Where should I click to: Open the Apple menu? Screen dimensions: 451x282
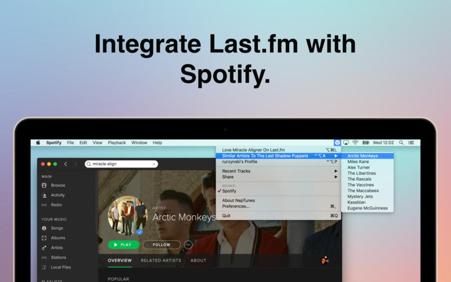coord(38,143)
